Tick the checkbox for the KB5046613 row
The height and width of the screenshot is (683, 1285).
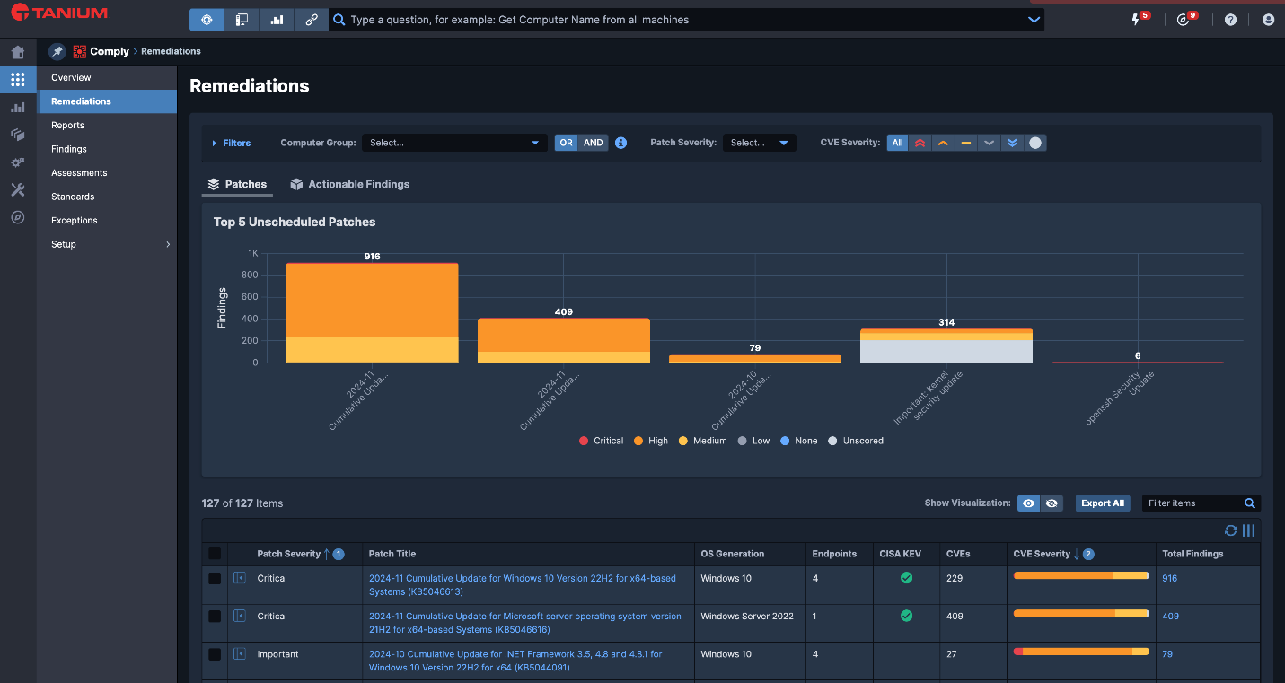(215, 578)
